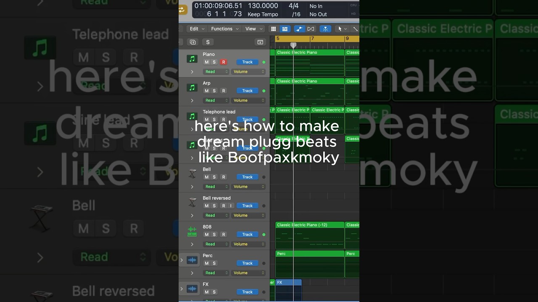Click the grid view icon in toolbar
538x302 pixels.
tap(273, 29)
